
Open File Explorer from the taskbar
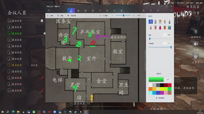tap(18, 112)
